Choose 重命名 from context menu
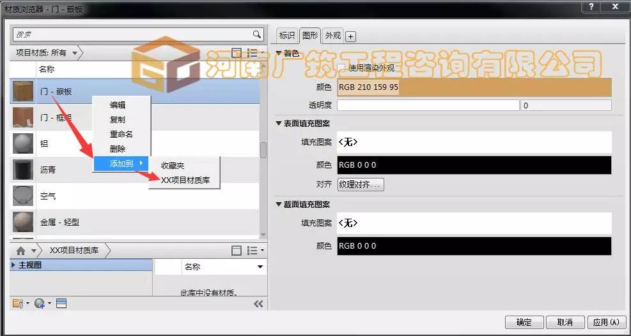Viewport: 631px width, 336px height. [x=122, y=134]
